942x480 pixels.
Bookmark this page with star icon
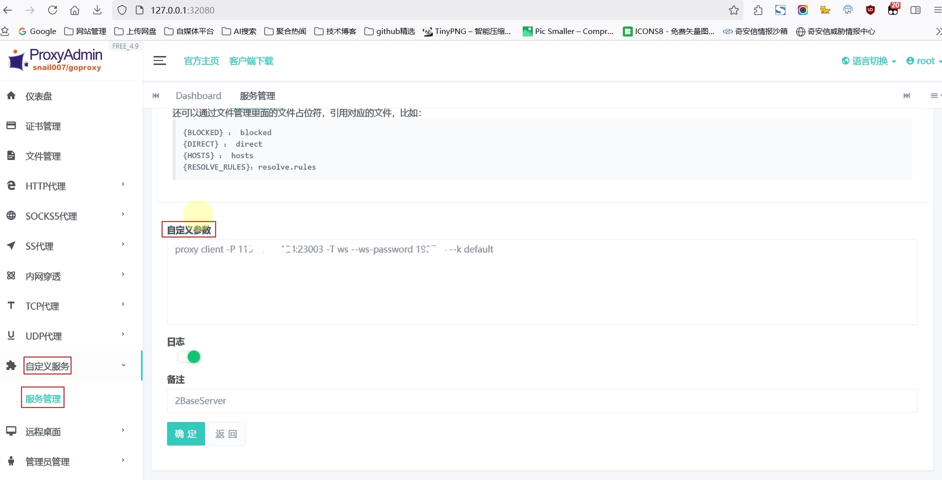[x=733, y=10]
